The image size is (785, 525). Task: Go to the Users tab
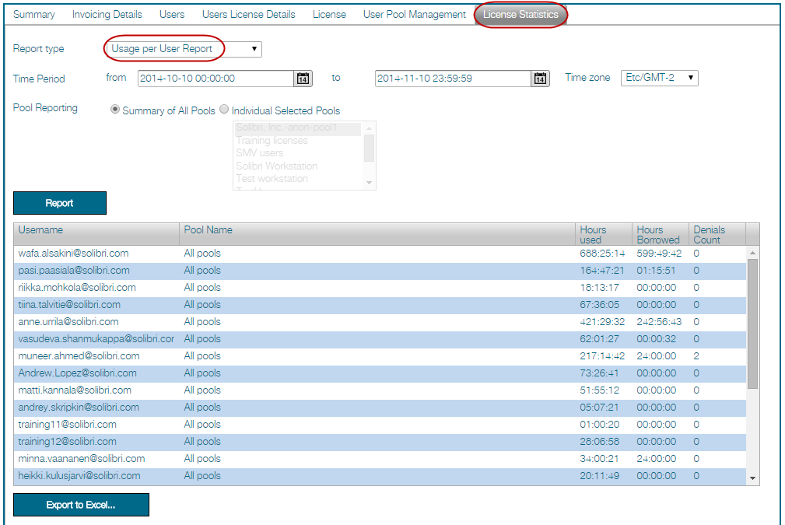pos(171,14)
